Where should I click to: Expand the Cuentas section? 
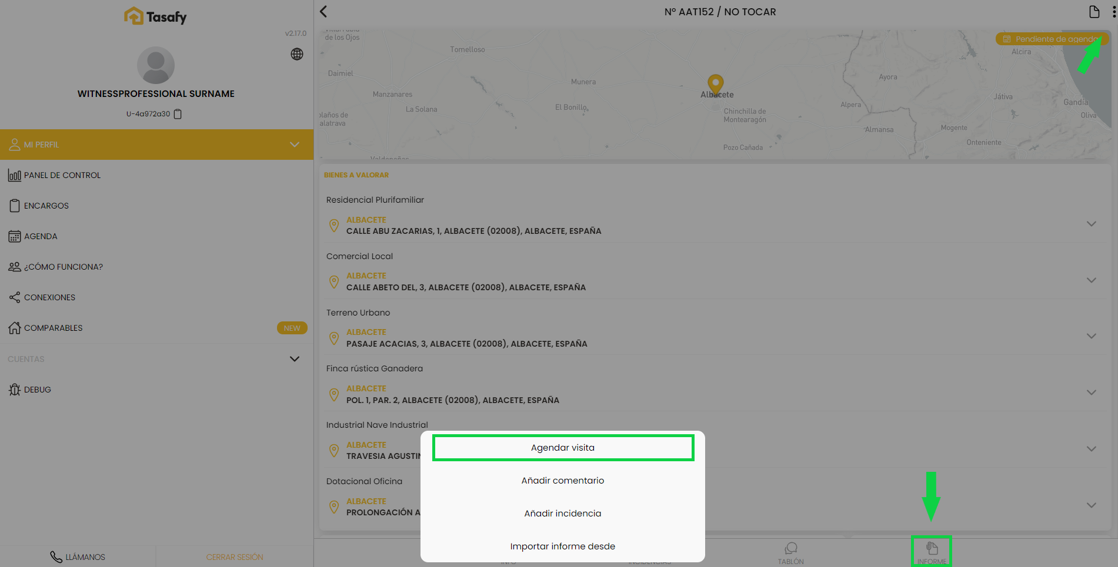click(294, 359)
